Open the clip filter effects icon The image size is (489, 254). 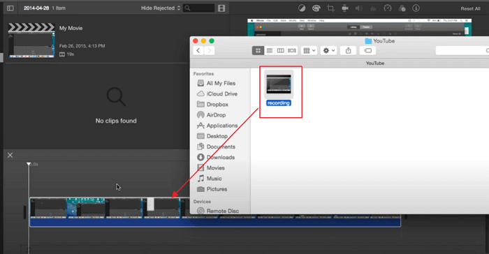[402, 8]
